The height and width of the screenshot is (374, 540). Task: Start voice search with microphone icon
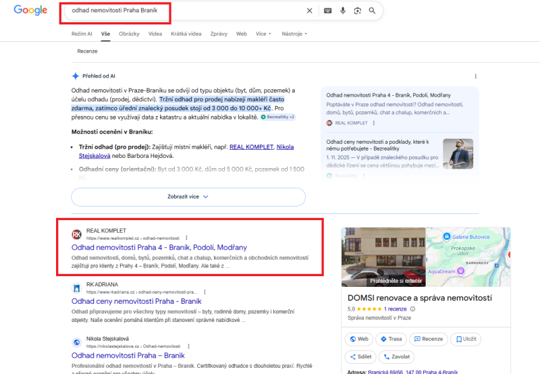click(x=343, y=11)
